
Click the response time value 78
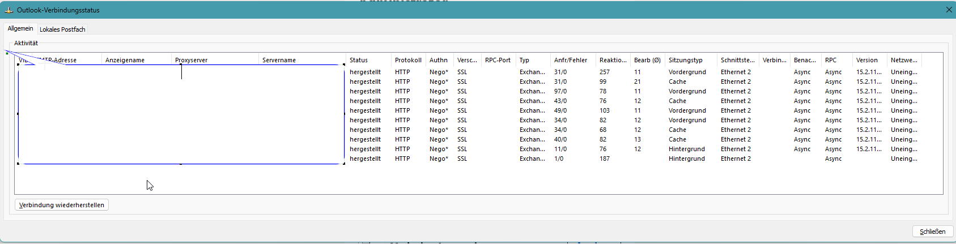603,91
